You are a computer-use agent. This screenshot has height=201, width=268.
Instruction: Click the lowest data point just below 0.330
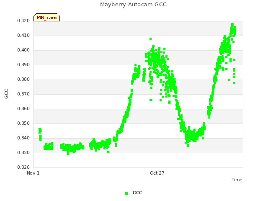68,154
